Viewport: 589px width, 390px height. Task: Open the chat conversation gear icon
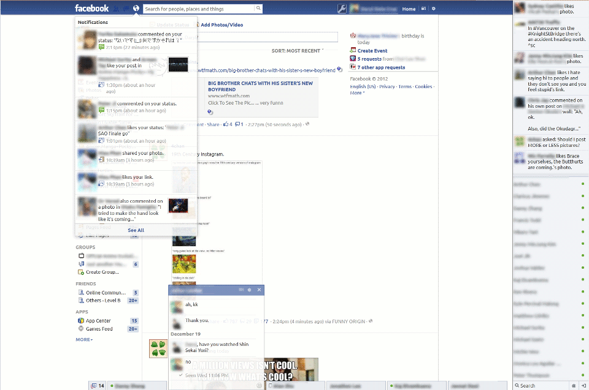(249, 290)
